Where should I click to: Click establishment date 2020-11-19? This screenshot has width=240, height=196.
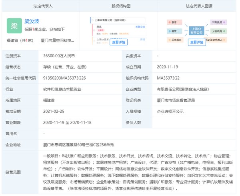tap(168, 67)
